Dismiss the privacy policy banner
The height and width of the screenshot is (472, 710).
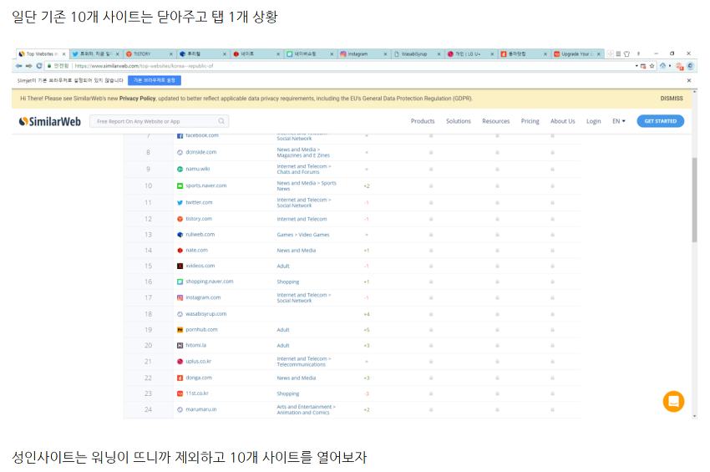[671, 99]
